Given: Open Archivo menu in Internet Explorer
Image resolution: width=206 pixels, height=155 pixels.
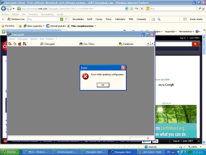Looking at the screenshot, I should point(5,14).
